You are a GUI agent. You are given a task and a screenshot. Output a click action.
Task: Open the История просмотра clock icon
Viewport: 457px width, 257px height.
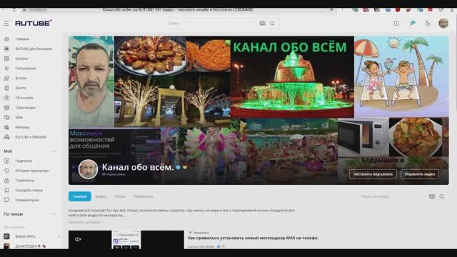tap(6, 171)
